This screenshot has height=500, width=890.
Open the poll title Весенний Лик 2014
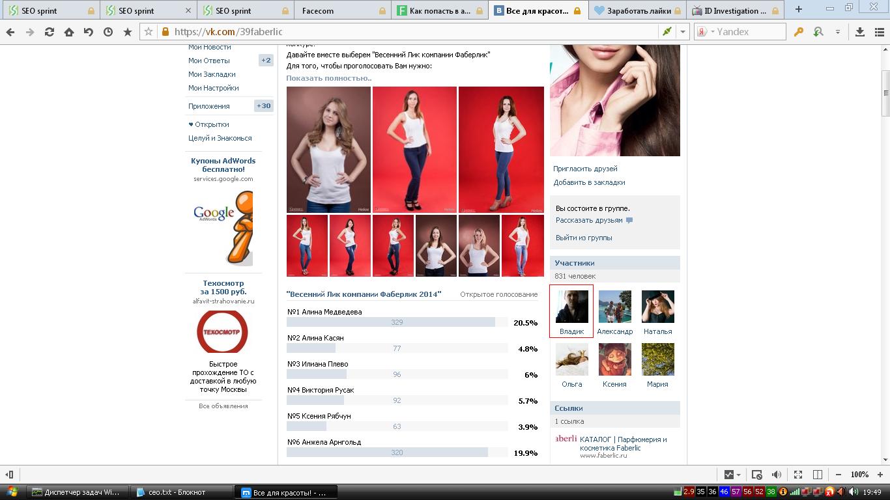(364, 294)
